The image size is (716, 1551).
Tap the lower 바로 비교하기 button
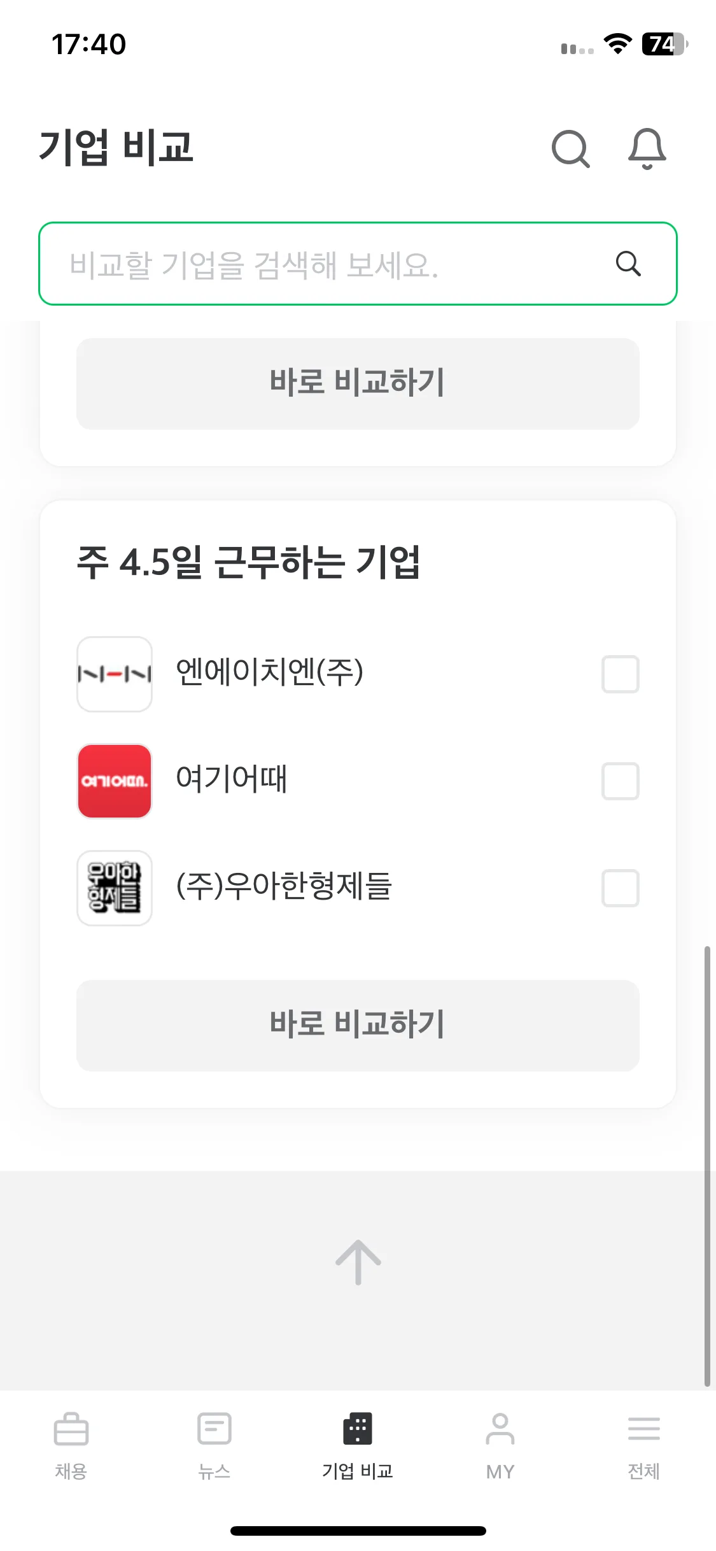pos(358,1026)
